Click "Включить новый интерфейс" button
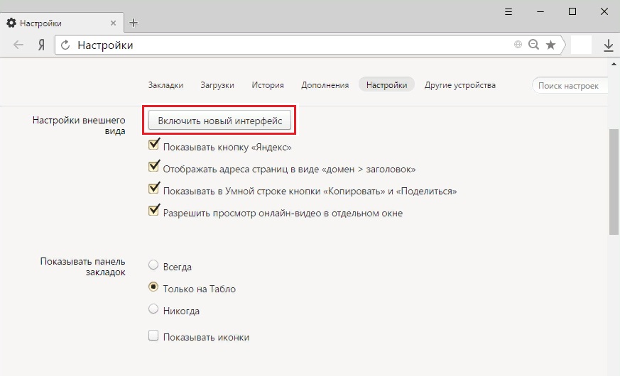 coord(220,121)
